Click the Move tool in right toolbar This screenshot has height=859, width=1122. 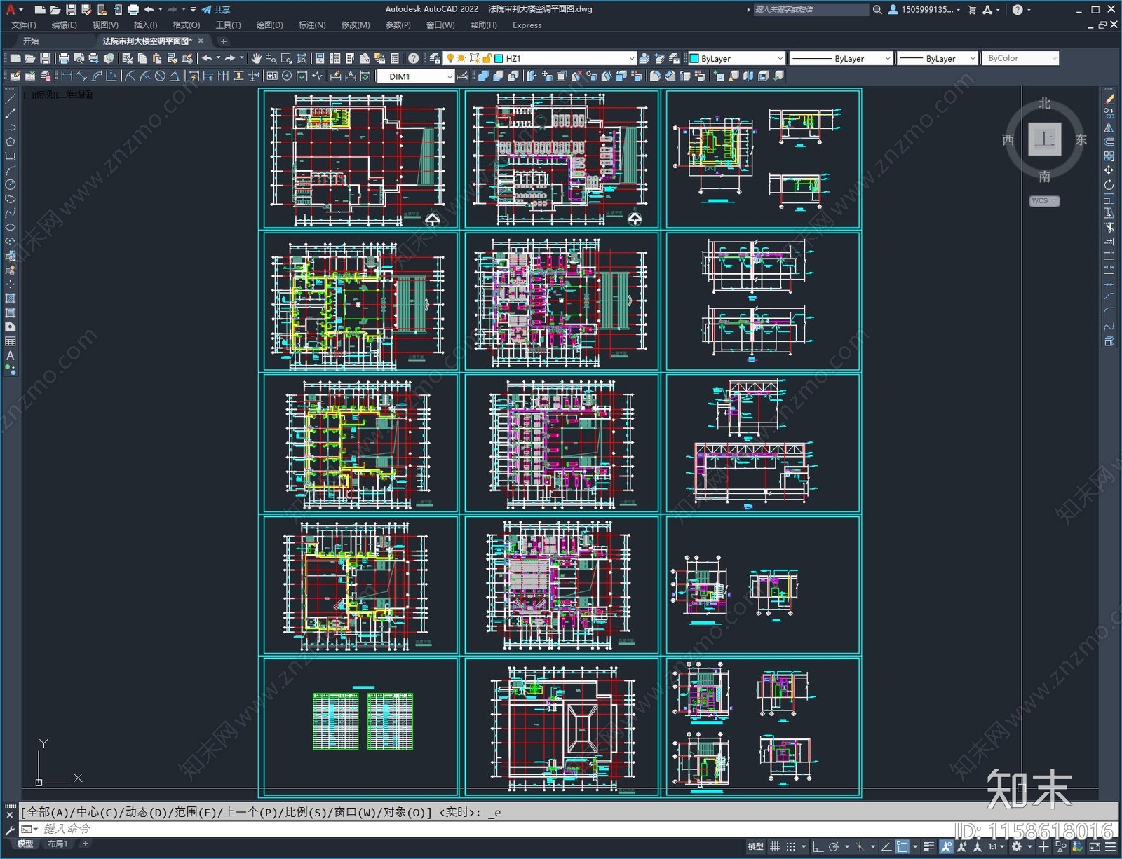[1109, 170]
